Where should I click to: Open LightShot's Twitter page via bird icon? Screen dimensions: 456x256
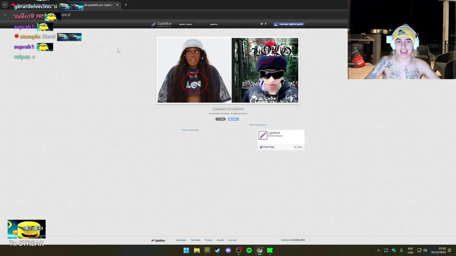pos(261,24)
